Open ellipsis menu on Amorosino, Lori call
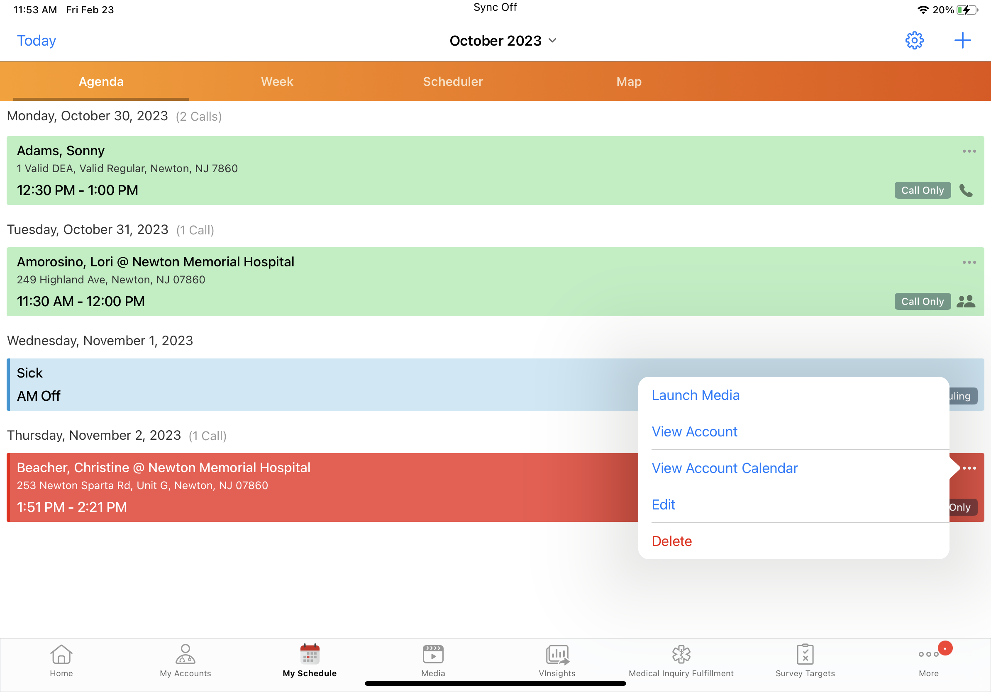 click(969, 262)
